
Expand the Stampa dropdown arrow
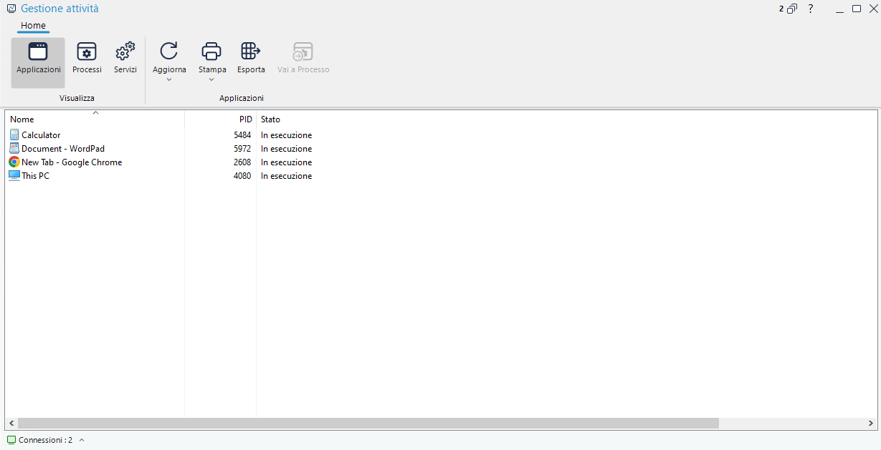tap(211, 79)
